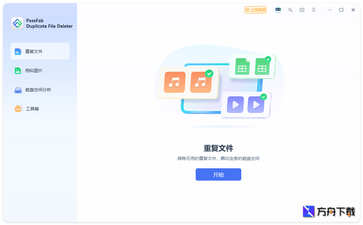Click the Disk Space Analysis drive icon

click(18, 89)
